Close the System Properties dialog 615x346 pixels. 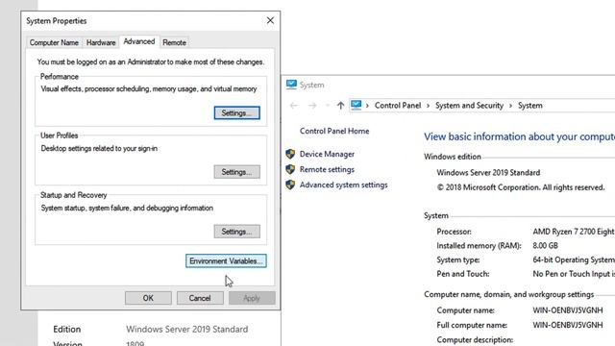270,20
